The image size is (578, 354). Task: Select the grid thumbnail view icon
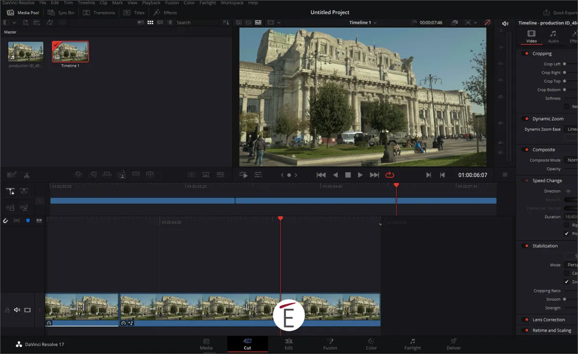(x=150, y=22)
